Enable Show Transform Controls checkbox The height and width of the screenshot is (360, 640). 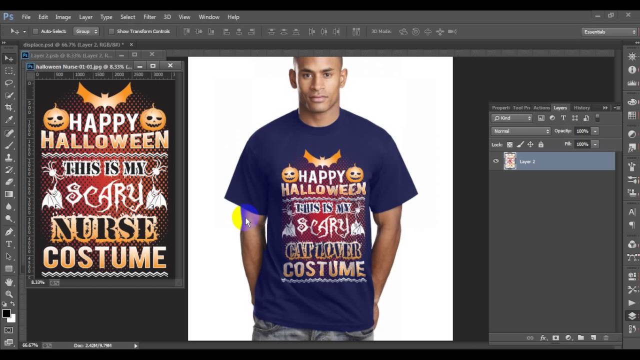tap(111, 31)
